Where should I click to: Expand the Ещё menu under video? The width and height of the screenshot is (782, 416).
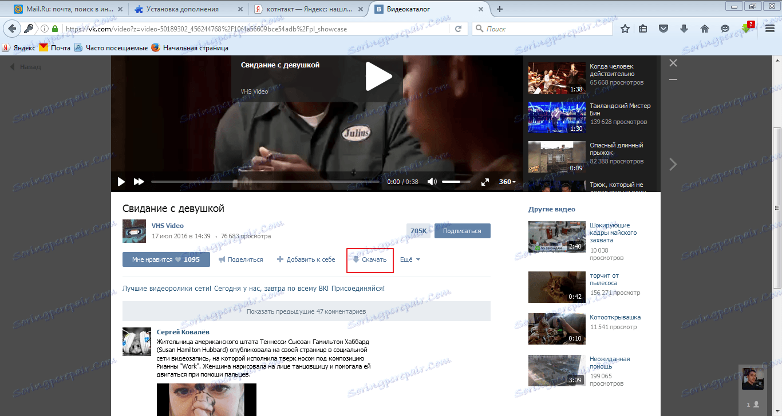point(410,259)
